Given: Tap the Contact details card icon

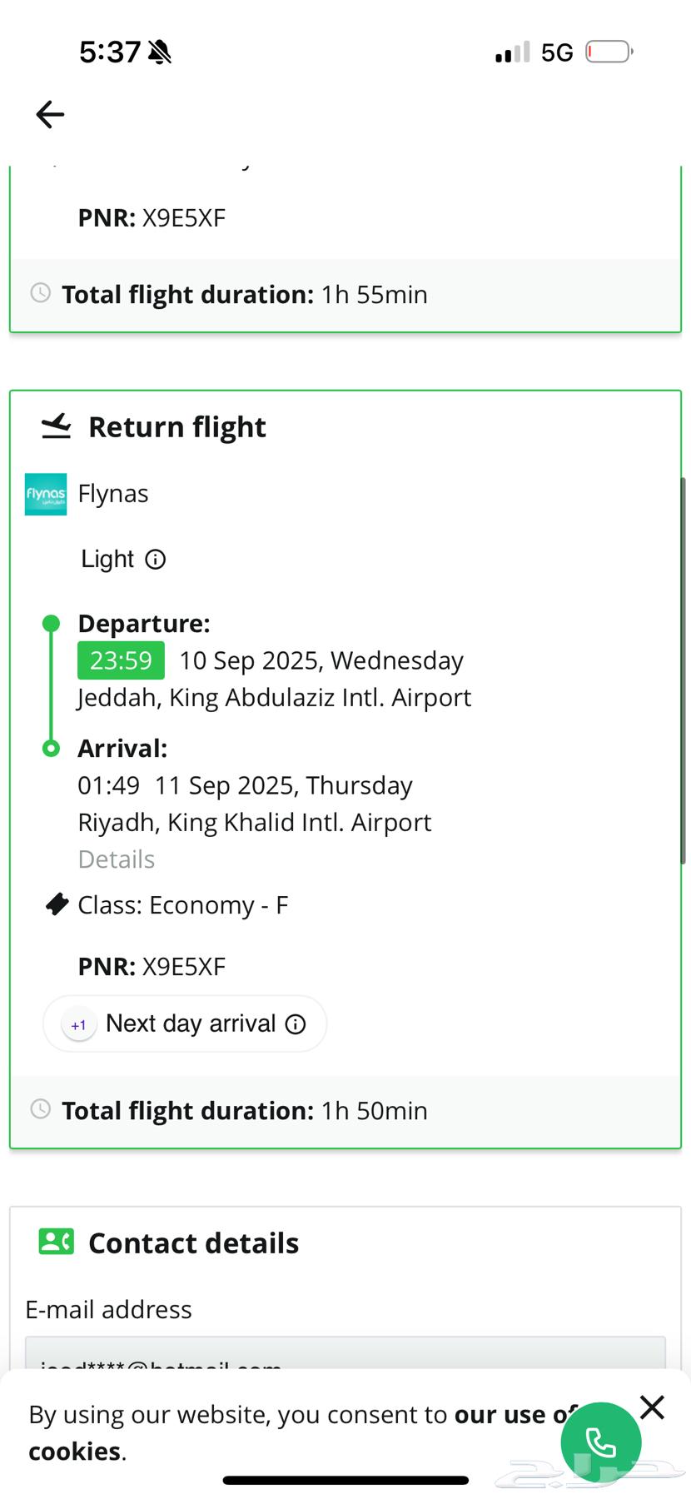Looking at the screenshot, I should pos(57,1243).
